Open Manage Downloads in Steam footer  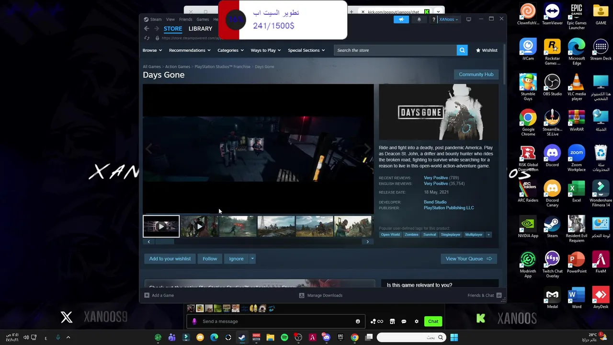[x=320, y=295]
